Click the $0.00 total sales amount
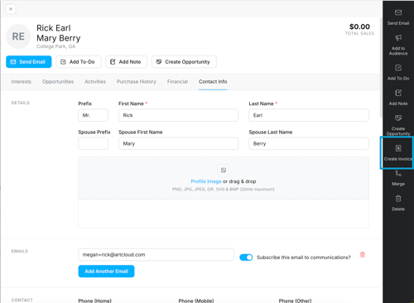The height and width of the screenshot is (303, 414). (359, 26)
